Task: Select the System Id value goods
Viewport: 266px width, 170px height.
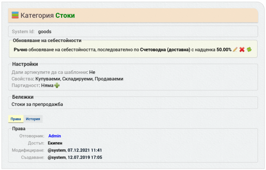Action: 45,32
